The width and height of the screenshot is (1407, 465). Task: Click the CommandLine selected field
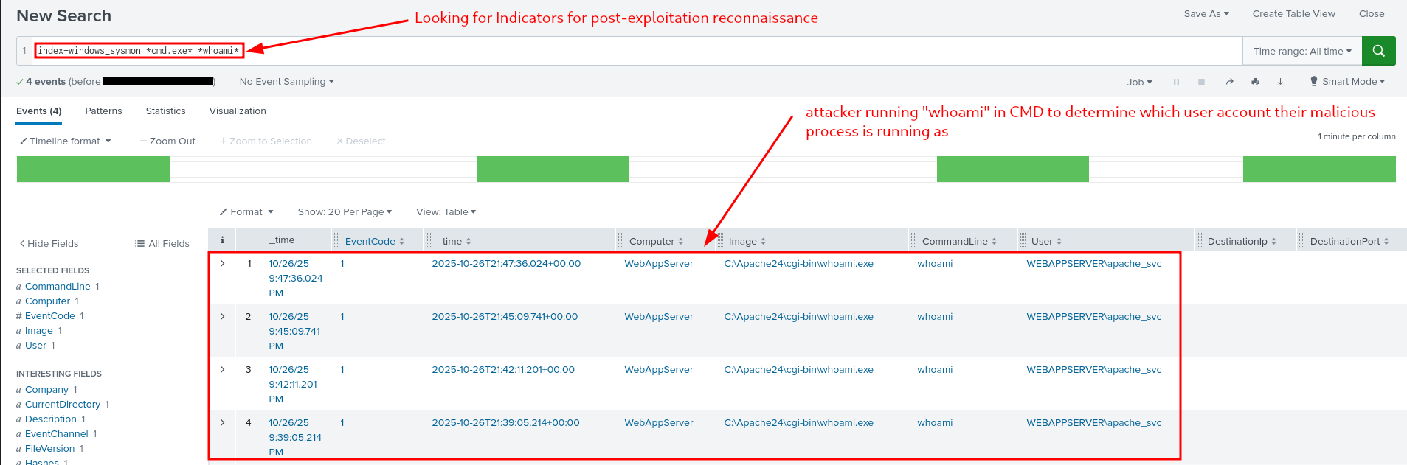[58, 286]
